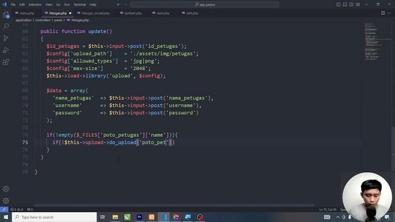Click the VS Code logo icon
395x222 pixels.
point(4,4)
